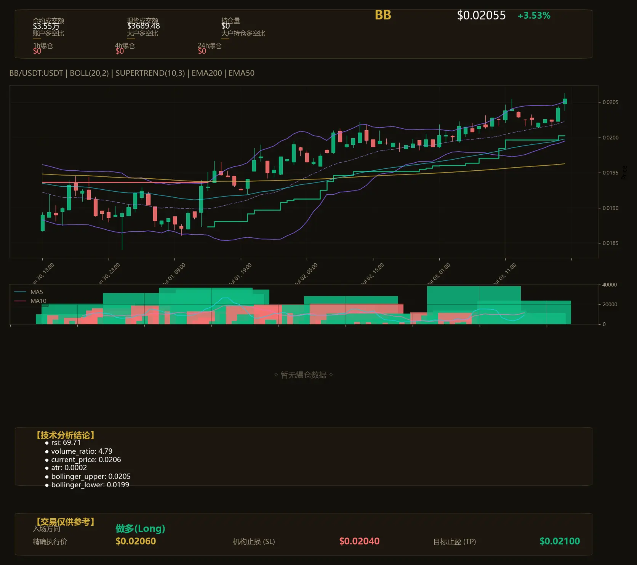The width and height of the screenshot is (637, 565).
Task: Click the 【交易仅供参考】 heading
Action: pos(64,522)
